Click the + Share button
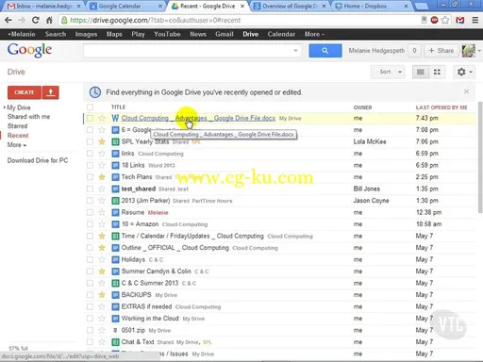This screenshot has width=483, height=362. 441,51
